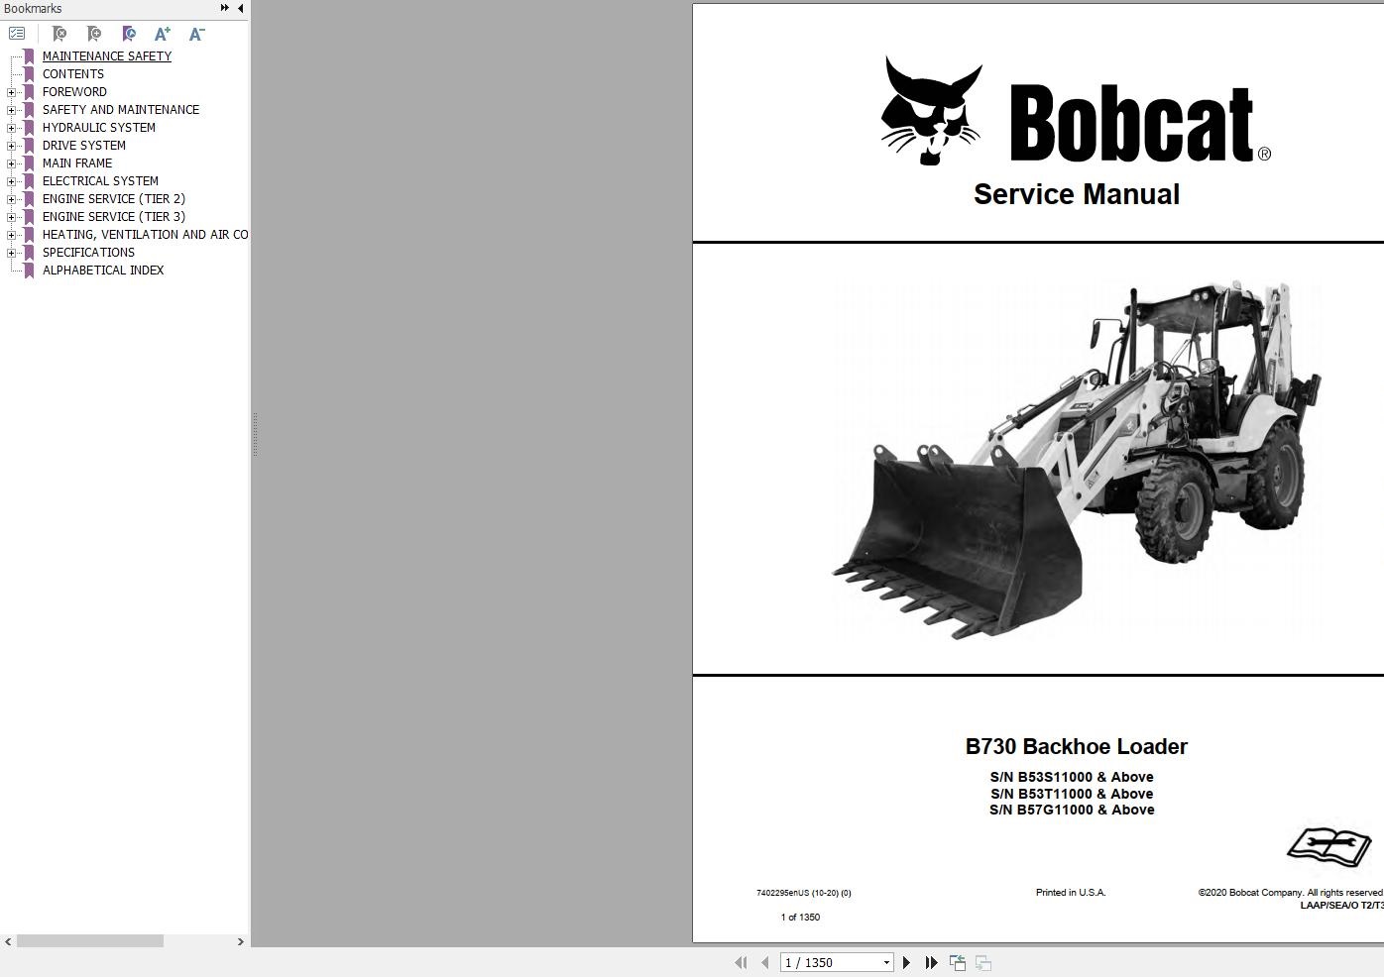Go to the SPECIFICATIONS bookmark
This screenshot has height=977, width=1384.
point(88,253)
